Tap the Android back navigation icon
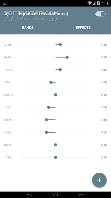This screenshot has width=111, height=198. coord(29,195)
